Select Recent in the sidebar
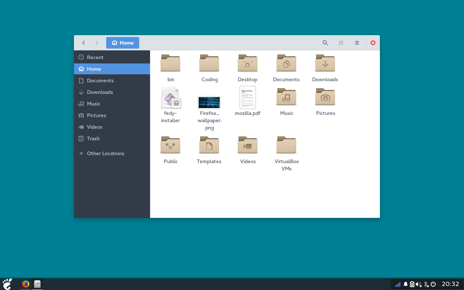464x290 pixels. (x=112, y=57)
